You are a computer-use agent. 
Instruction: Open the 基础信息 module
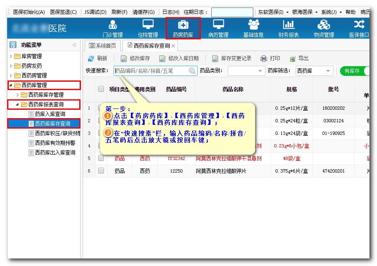coord(253,28)
